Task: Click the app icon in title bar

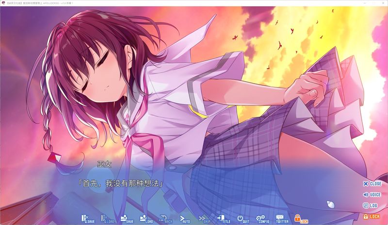Action: pos(4,3)
